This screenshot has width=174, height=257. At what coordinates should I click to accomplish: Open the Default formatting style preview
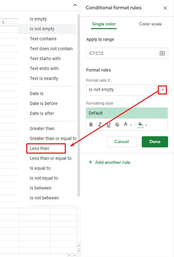[127, 113]
